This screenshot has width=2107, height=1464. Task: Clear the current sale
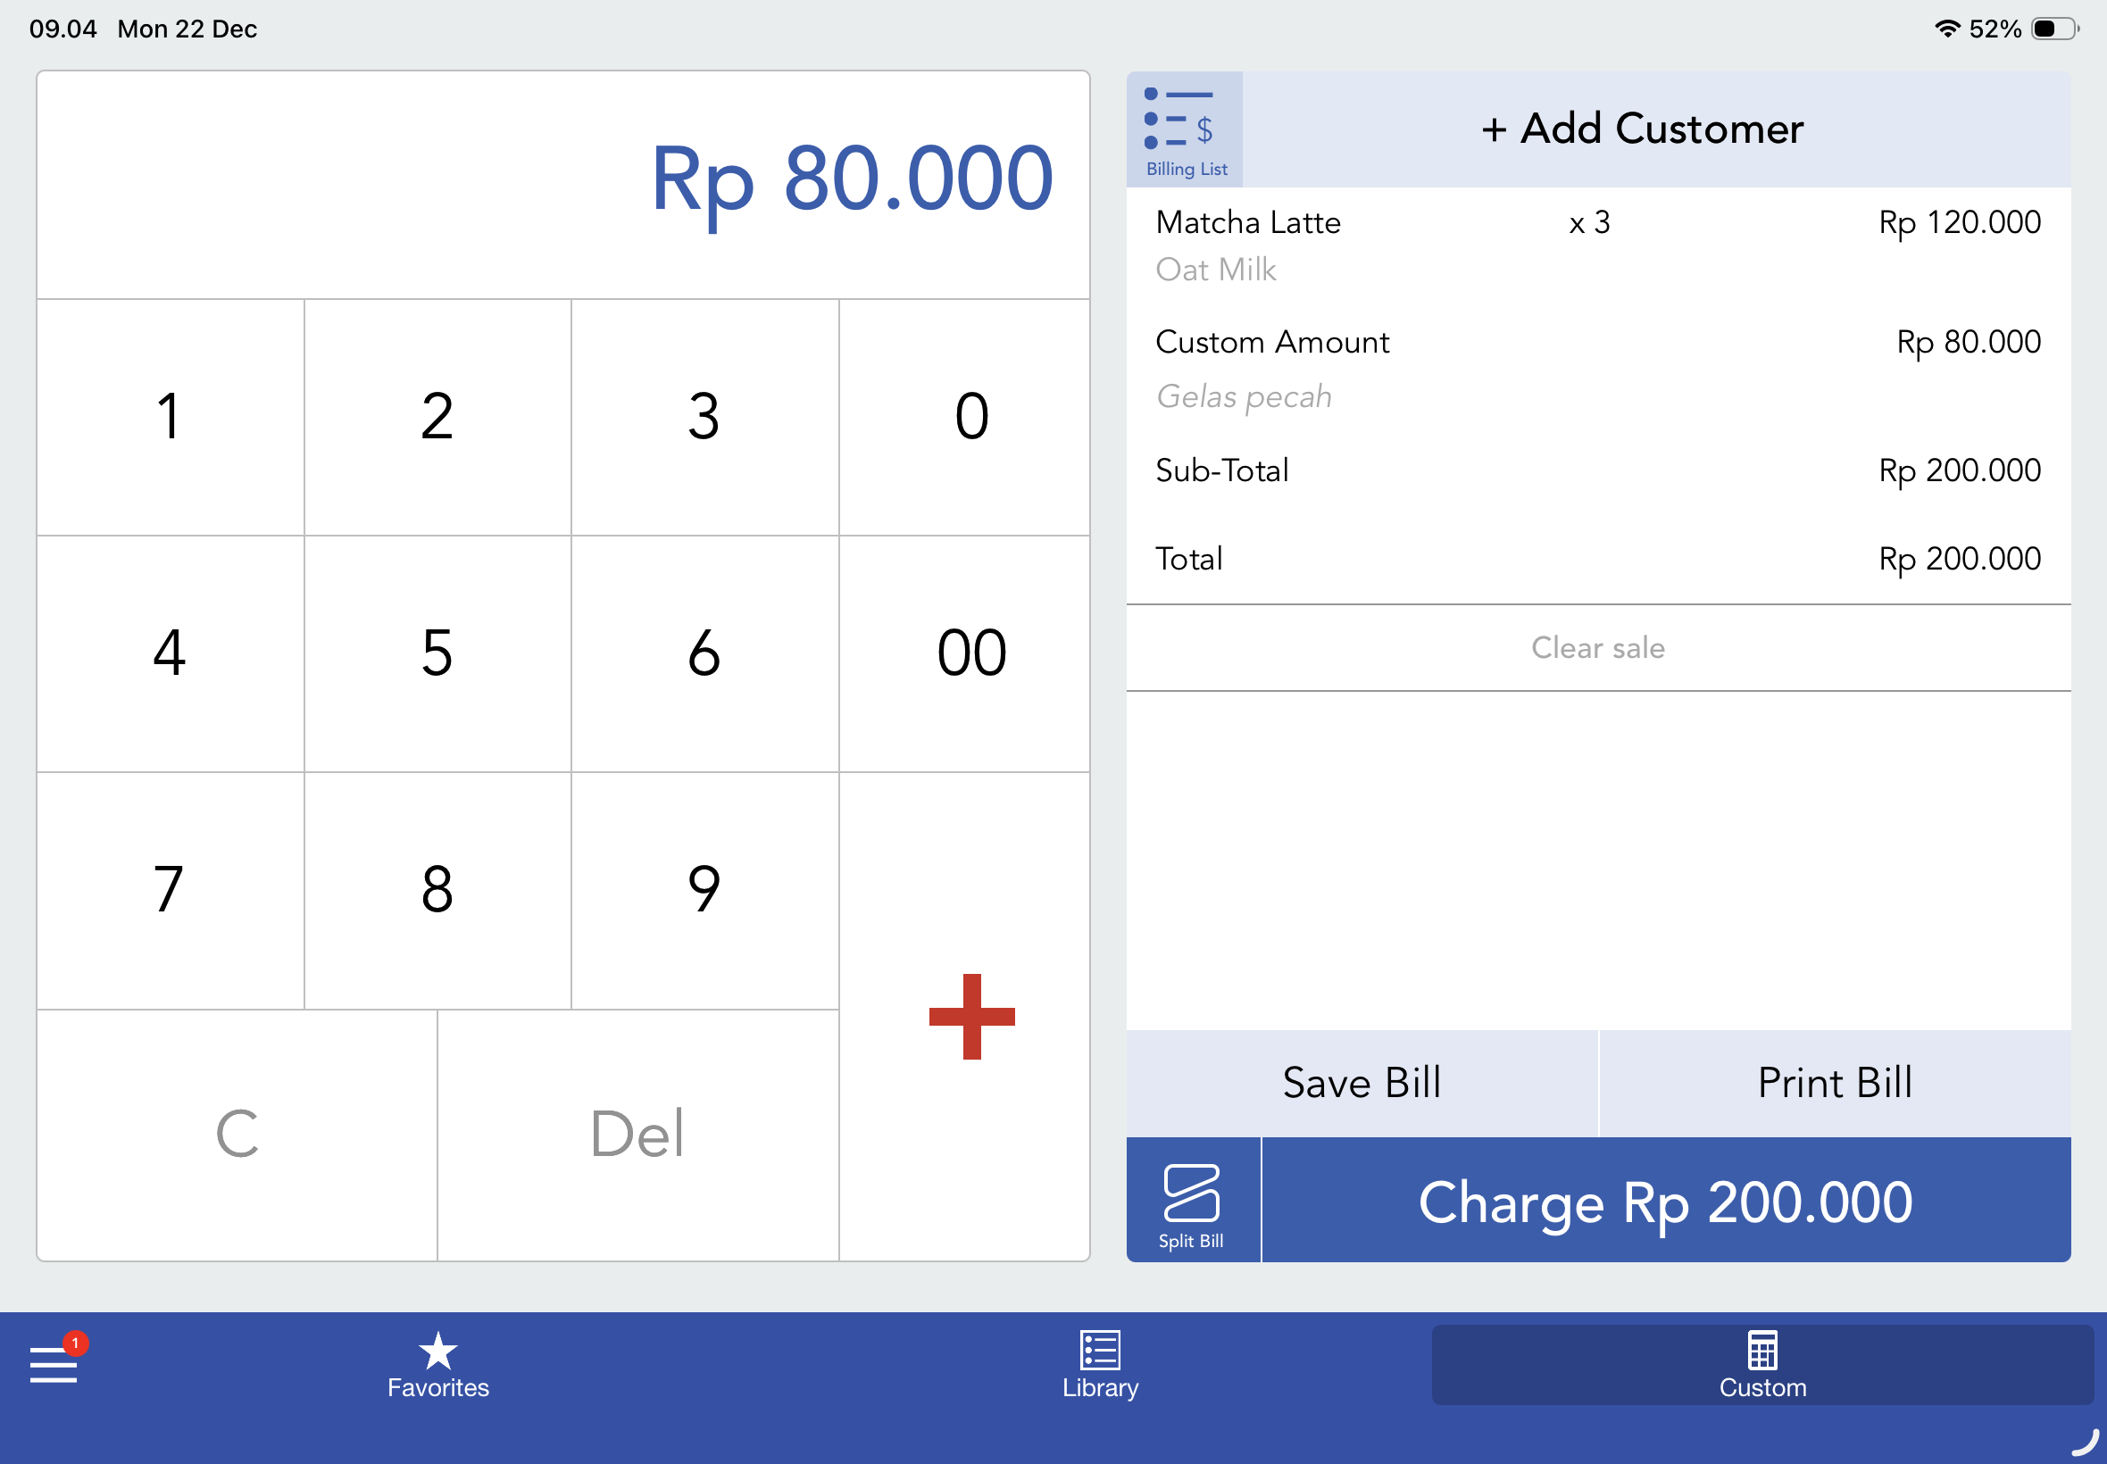pos(1597,647)
